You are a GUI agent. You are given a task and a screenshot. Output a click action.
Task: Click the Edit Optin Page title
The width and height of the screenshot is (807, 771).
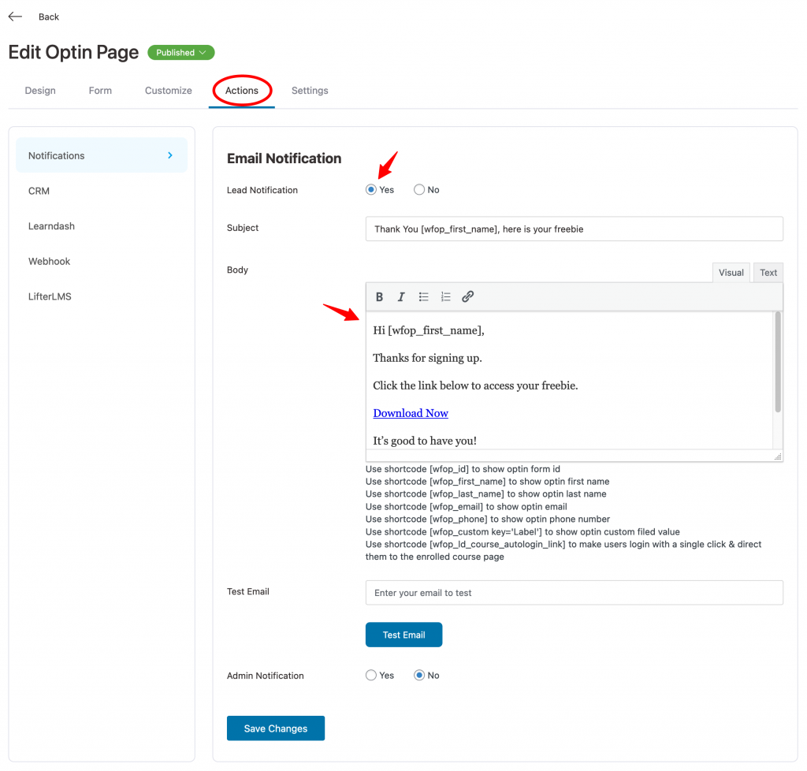pos(73,53)
